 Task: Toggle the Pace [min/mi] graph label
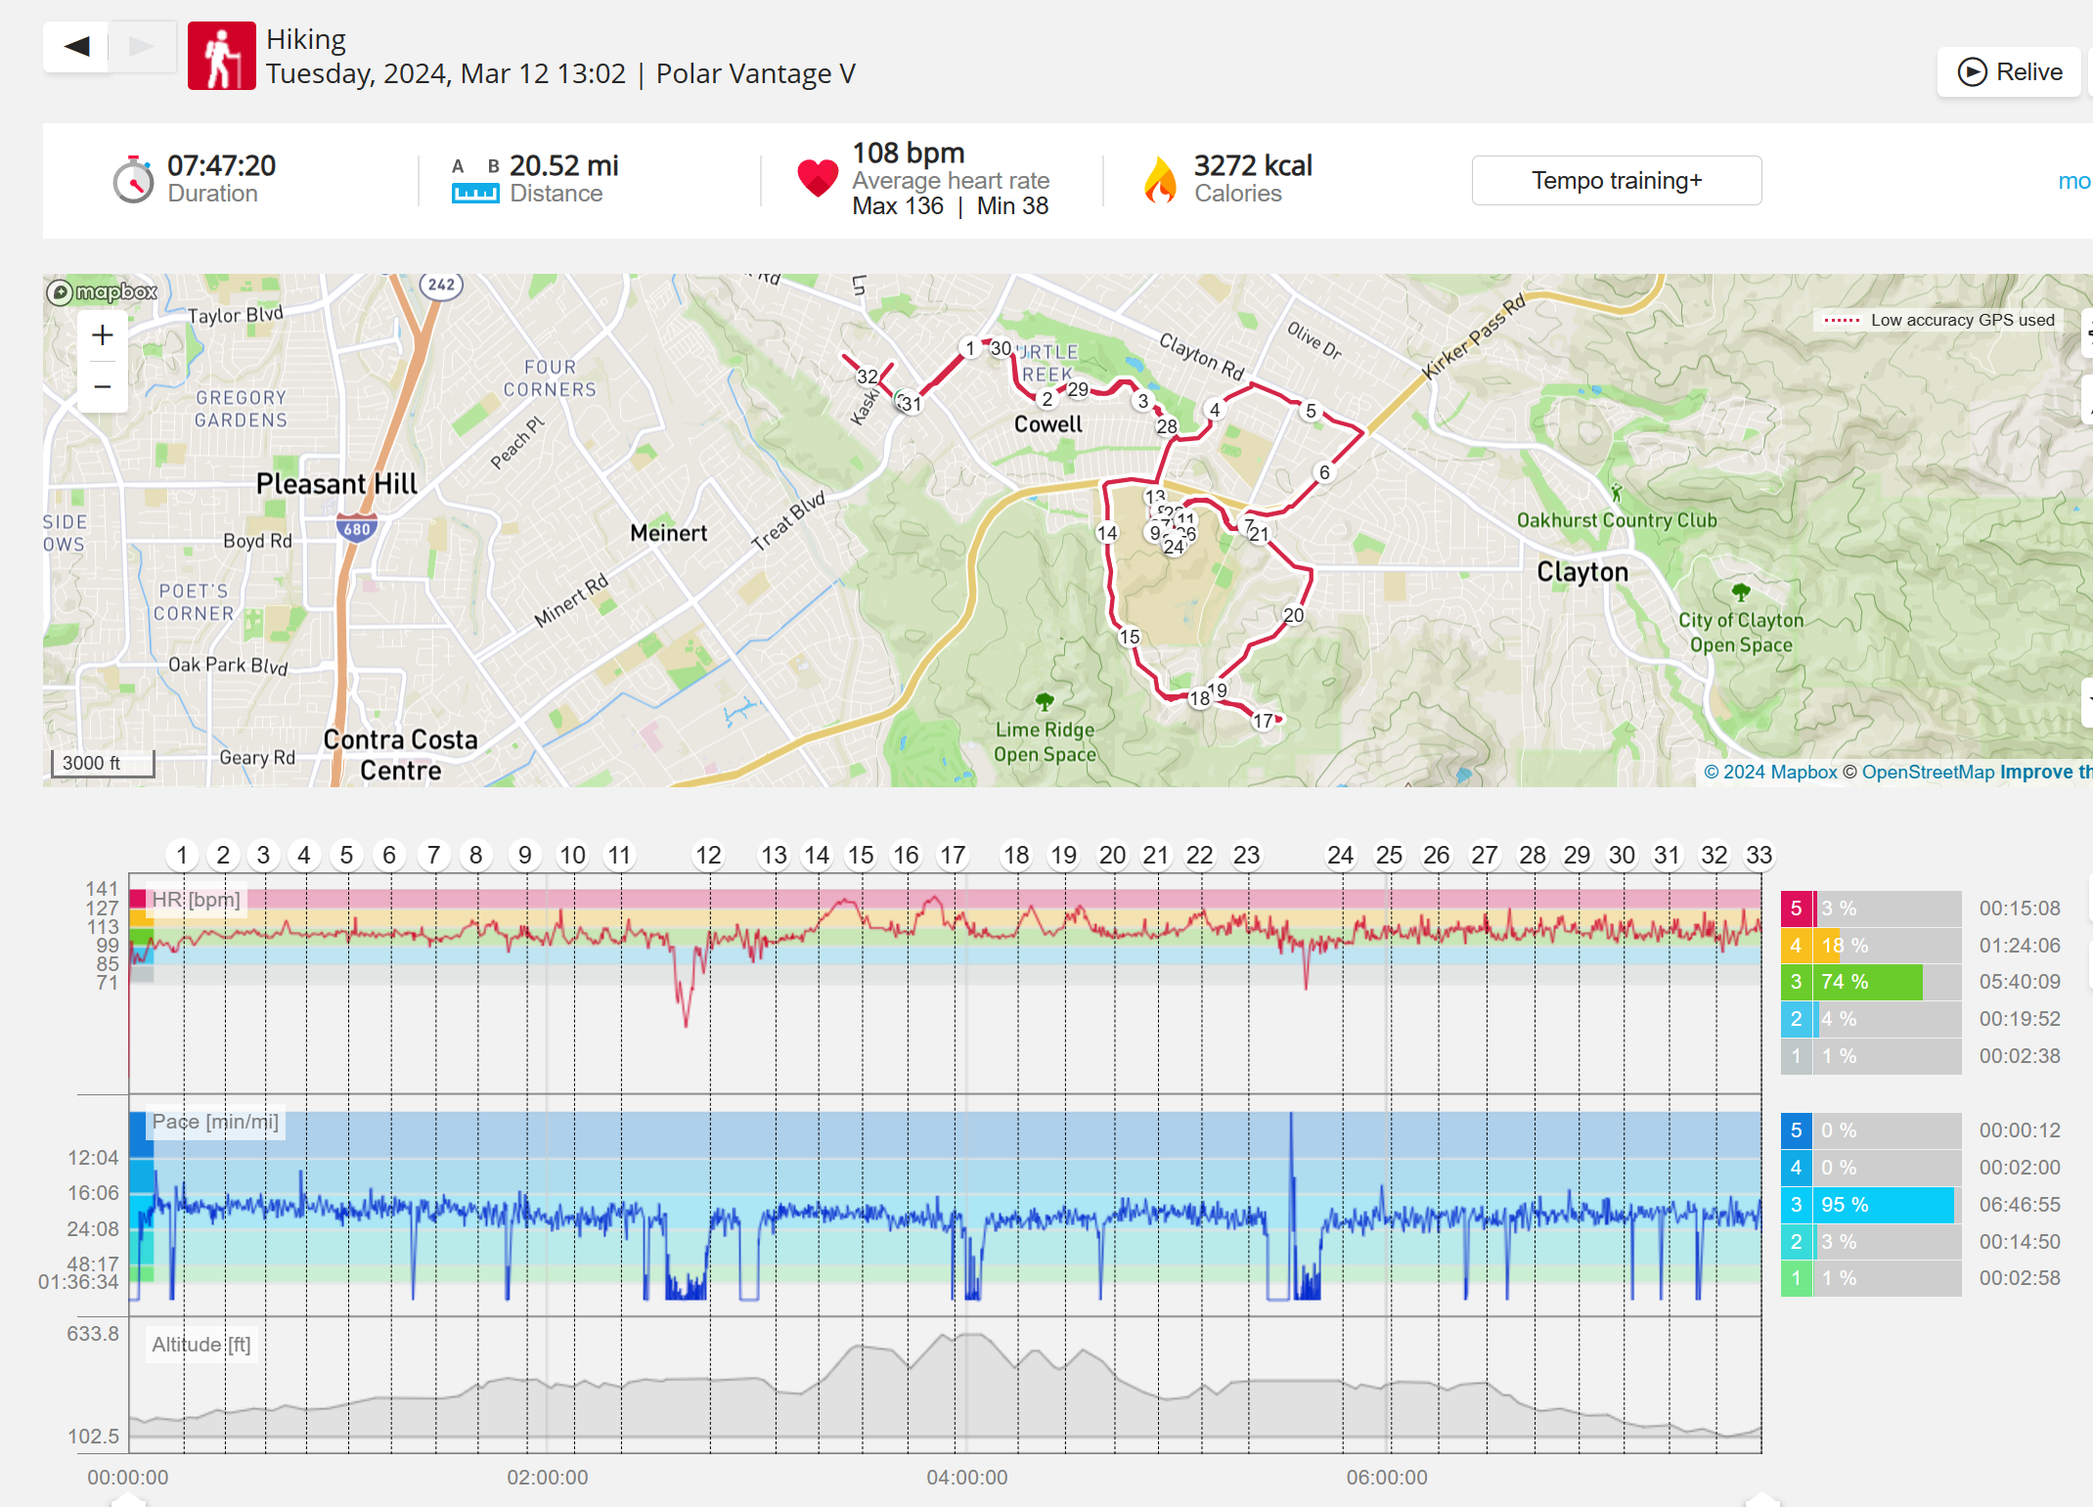click(x=214, y=1122)
